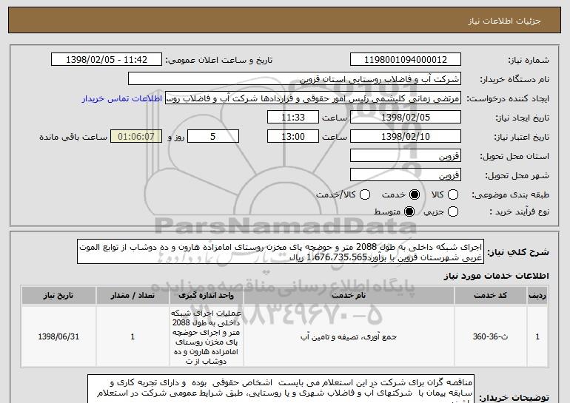Click the creation time field 11:33

point(293,118)
